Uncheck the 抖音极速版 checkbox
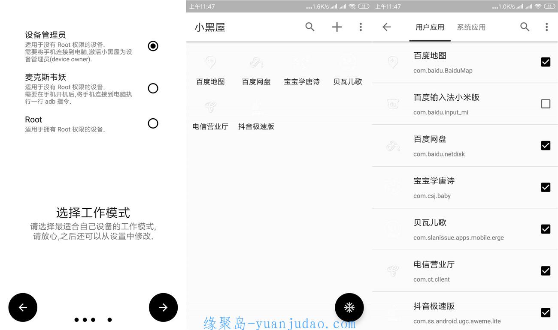 point(546,313)
